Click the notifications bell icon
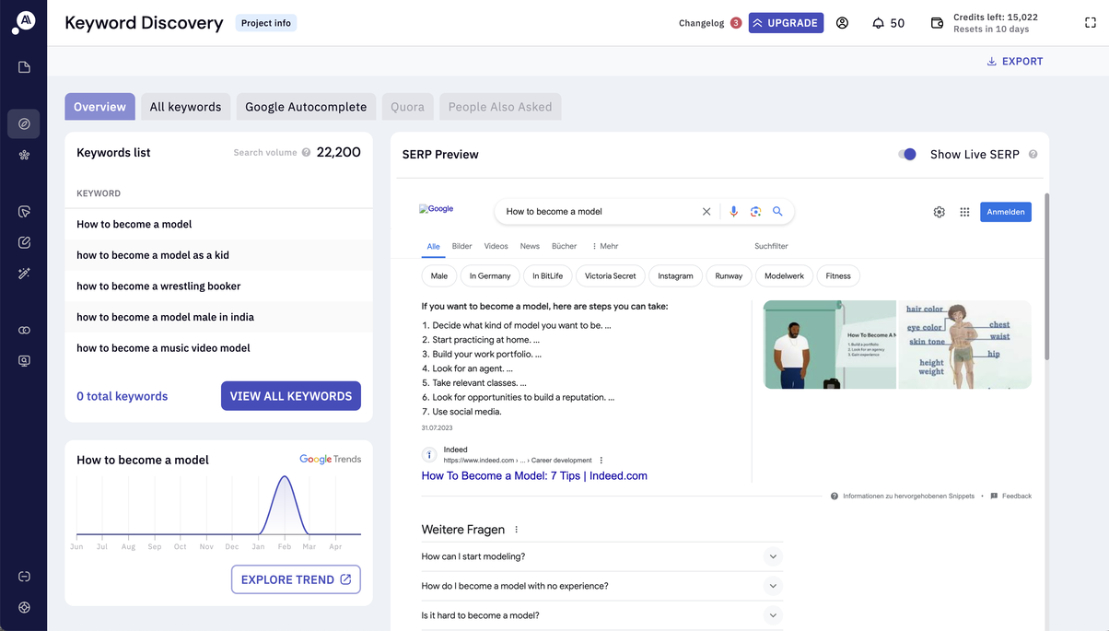Screen dimensions: 1109x631 [x=877, y=22]
